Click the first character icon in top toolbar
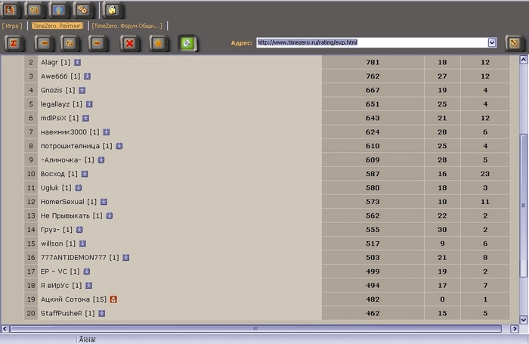This screenshot has height=344, width=529. coord(10,10)
